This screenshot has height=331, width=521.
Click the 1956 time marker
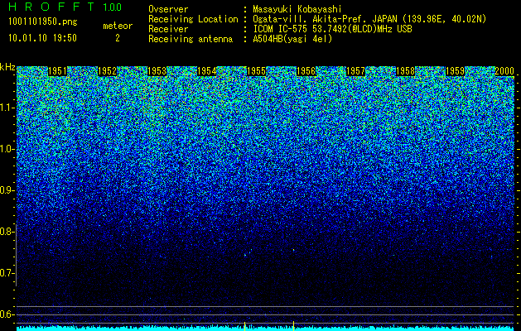pyautogui.click(x=306, y=71)
